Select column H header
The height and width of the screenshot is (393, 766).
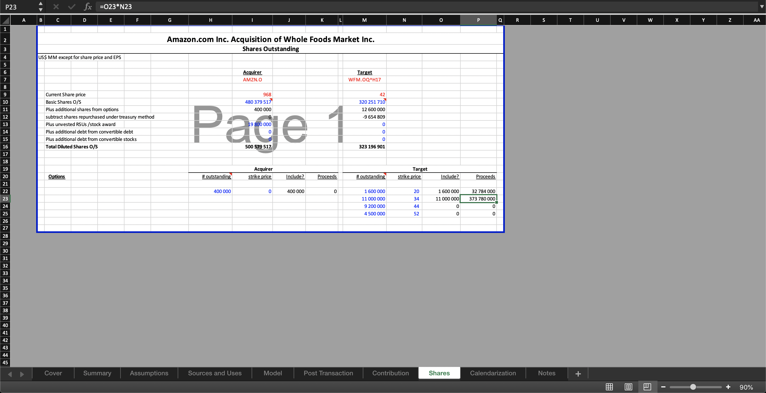click(210, 20)
